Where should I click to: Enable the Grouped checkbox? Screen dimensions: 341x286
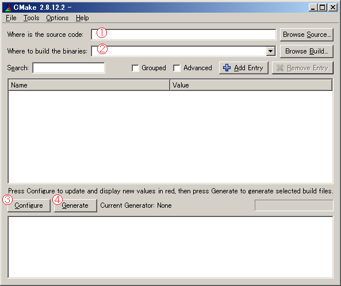pyautogui.click(x=135, y=68)
